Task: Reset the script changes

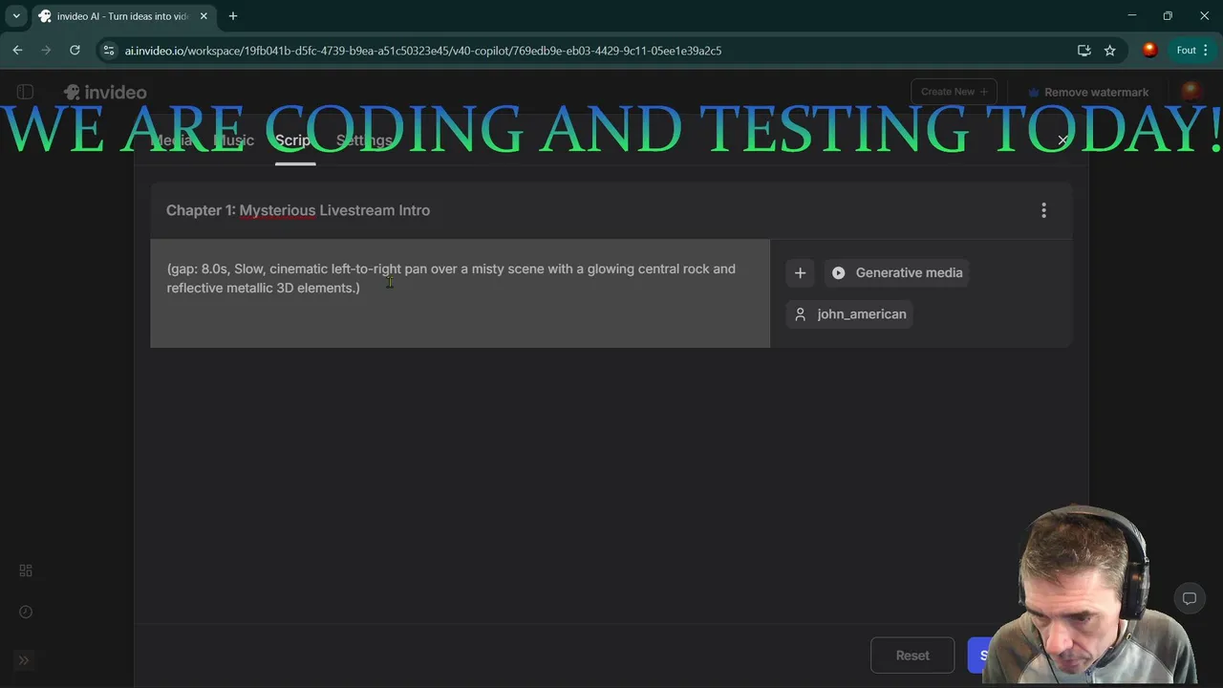Action: tap(912, 656)
